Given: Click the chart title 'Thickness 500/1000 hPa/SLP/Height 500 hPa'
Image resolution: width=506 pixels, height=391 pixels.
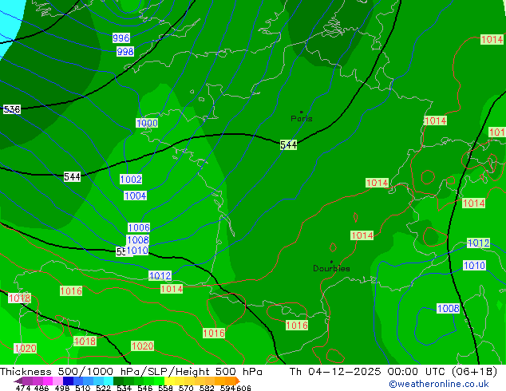Looking at the screenshot, I should tap(131, 372).
